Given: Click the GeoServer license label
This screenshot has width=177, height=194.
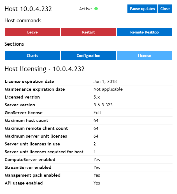Looking at the screenshot, I should click(x=24, y=113).
